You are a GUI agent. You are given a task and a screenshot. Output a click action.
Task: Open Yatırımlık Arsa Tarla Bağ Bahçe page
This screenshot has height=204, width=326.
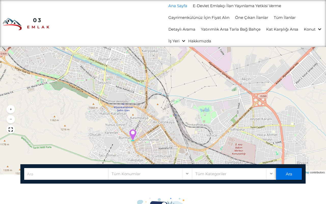pos(231,29)
